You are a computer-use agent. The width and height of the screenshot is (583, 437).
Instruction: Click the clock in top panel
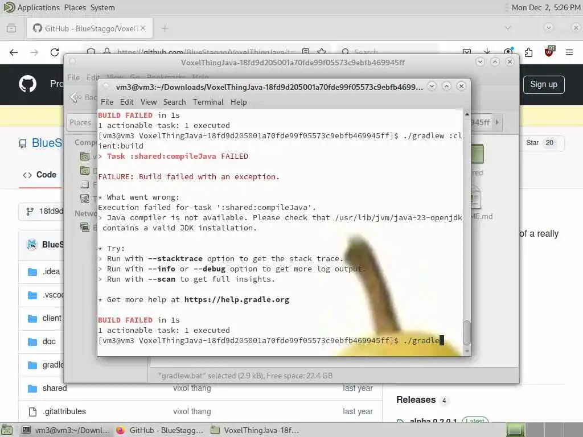(545, 7)
